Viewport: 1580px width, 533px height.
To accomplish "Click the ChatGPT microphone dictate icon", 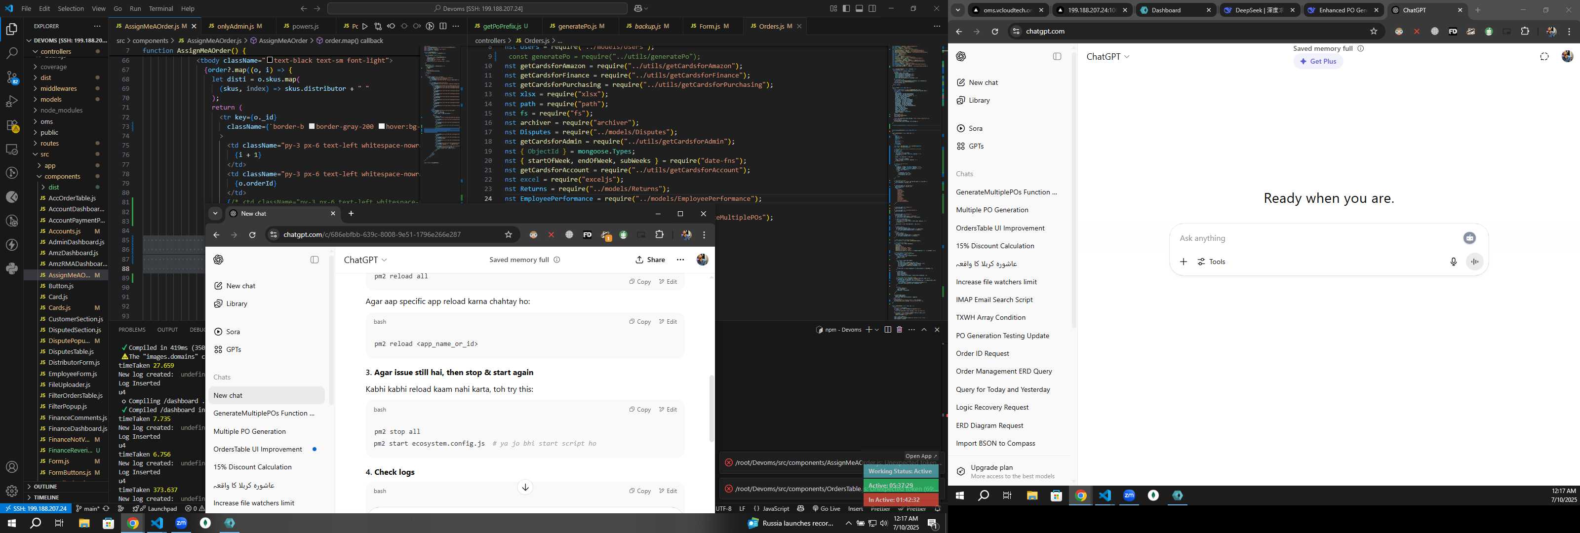I will coord(1453,262).
